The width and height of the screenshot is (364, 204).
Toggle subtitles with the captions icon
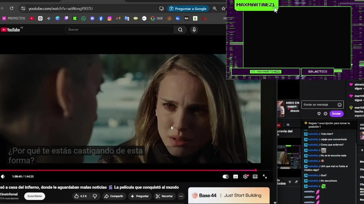[x=235, y=177]
